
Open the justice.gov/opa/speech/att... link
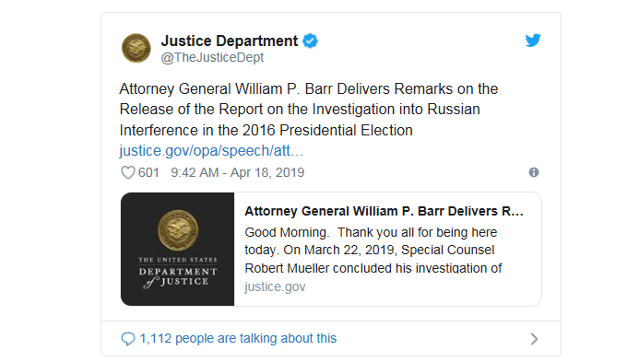point(211,151)
